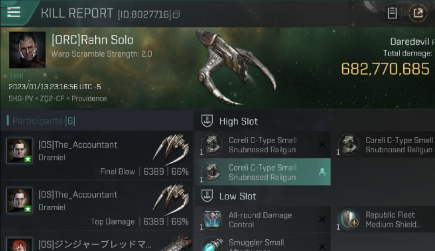Click the X beside first Coreli Railgun
Screen dimensions: 435x251
point(322,145)
